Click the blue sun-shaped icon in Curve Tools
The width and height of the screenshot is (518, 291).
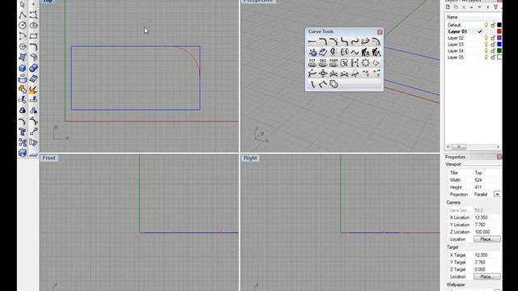pyautogui.click(x=312, y=53)
